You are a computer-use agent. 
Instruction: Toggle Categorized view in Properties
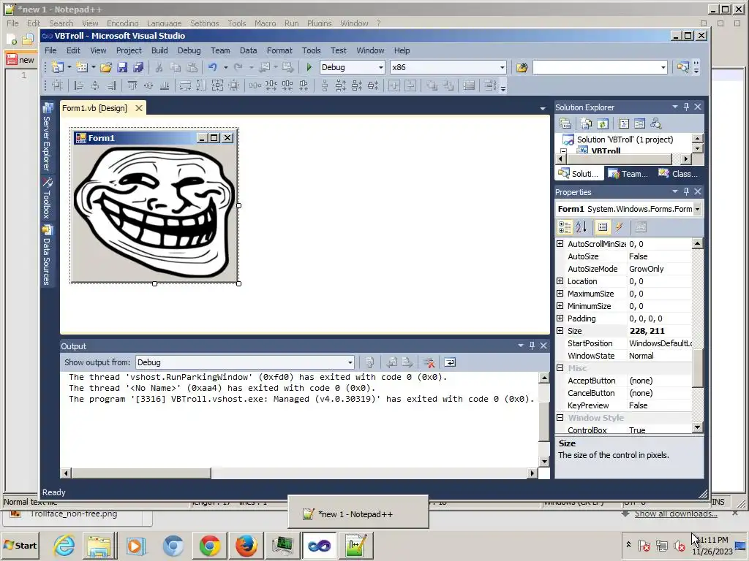pyautogui.click(x=565, y=228)
